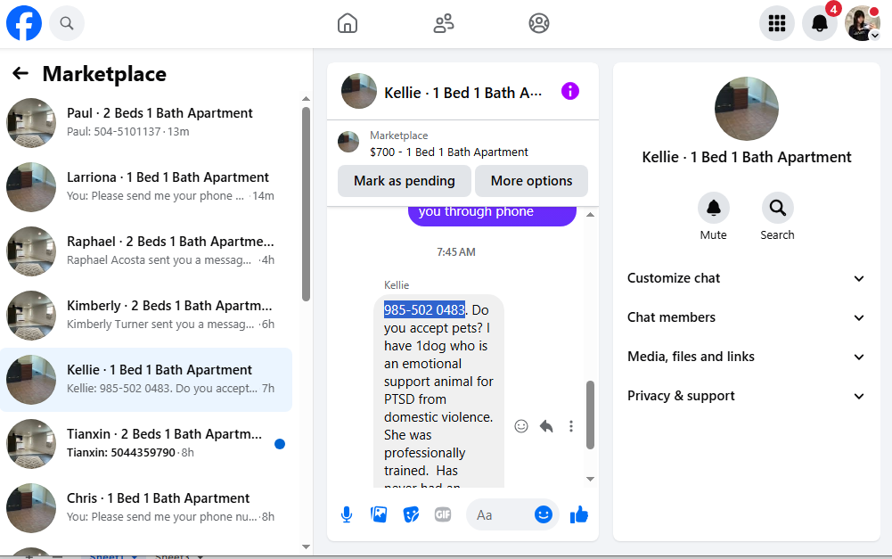Open more options for Kellie's message

coord(570,426)
